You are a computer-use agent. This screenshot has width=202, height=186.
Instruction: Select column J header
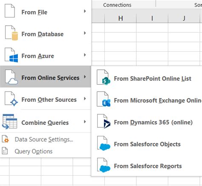coord(184,18)
